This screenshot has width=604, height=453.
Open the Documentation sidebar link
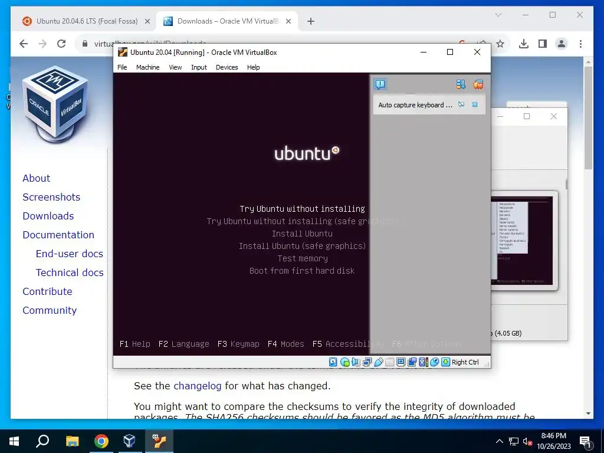tap(58, 235)
